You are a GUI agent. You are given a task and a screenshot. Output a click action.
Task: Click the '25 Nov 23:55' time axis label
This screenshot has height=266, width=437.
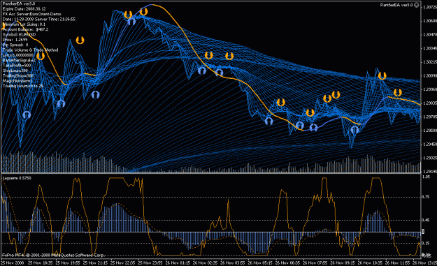(150, 263)
